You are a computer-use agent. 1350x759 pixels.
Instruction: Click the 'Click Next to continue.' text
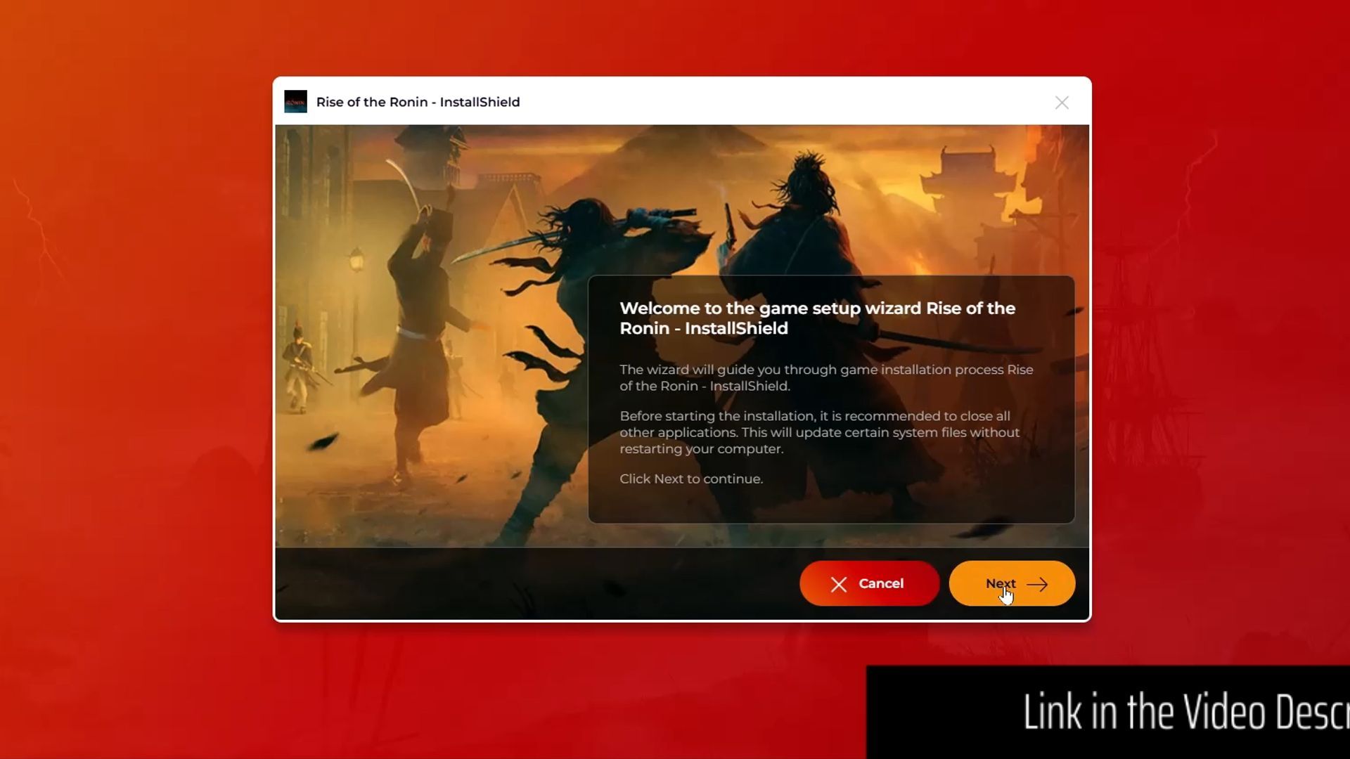point(691,479)
